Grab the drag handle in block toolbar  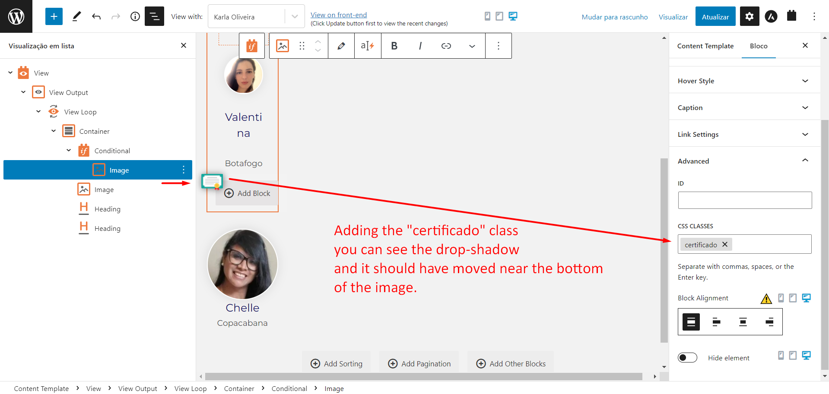[302, 46]
